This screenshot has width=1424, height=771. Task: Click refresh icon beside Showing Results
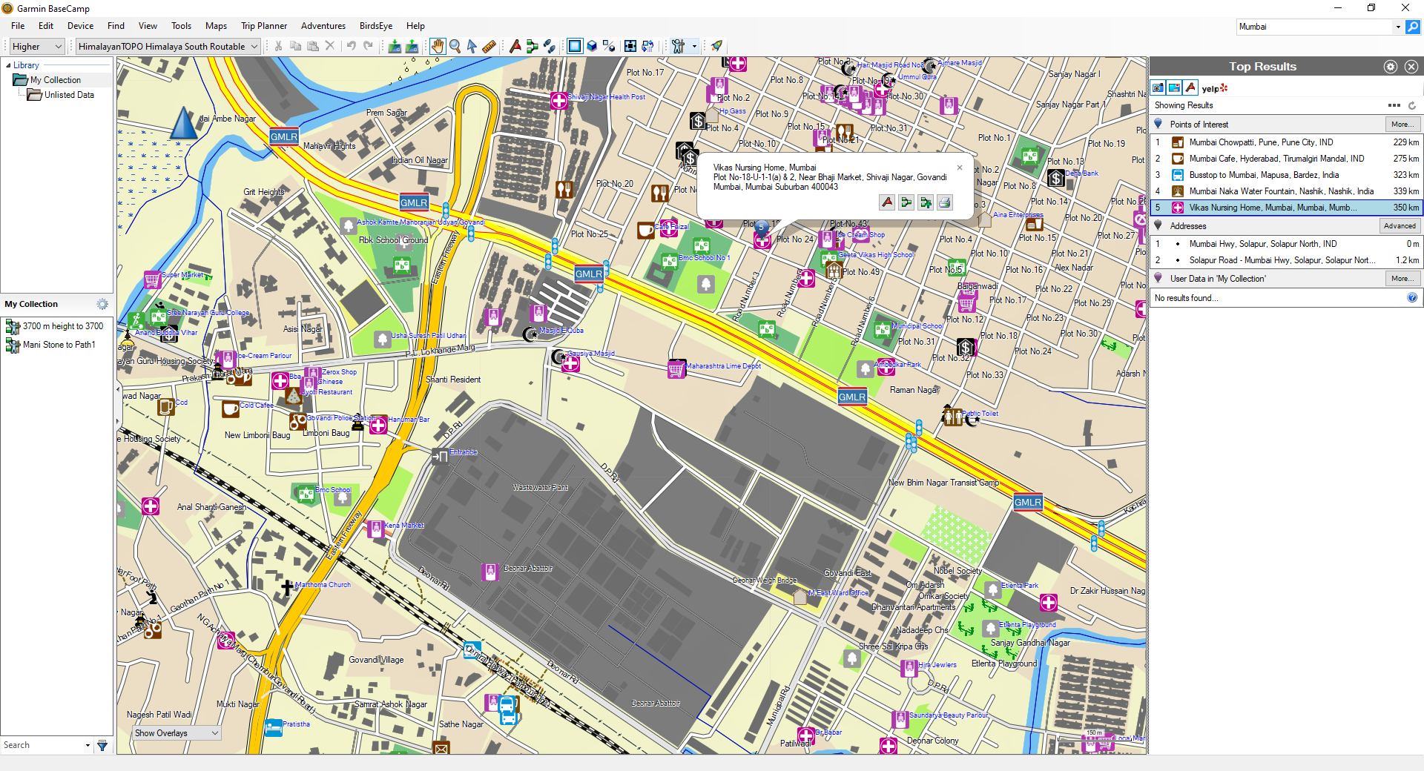pyautogui.click(x=1412, y=105)
